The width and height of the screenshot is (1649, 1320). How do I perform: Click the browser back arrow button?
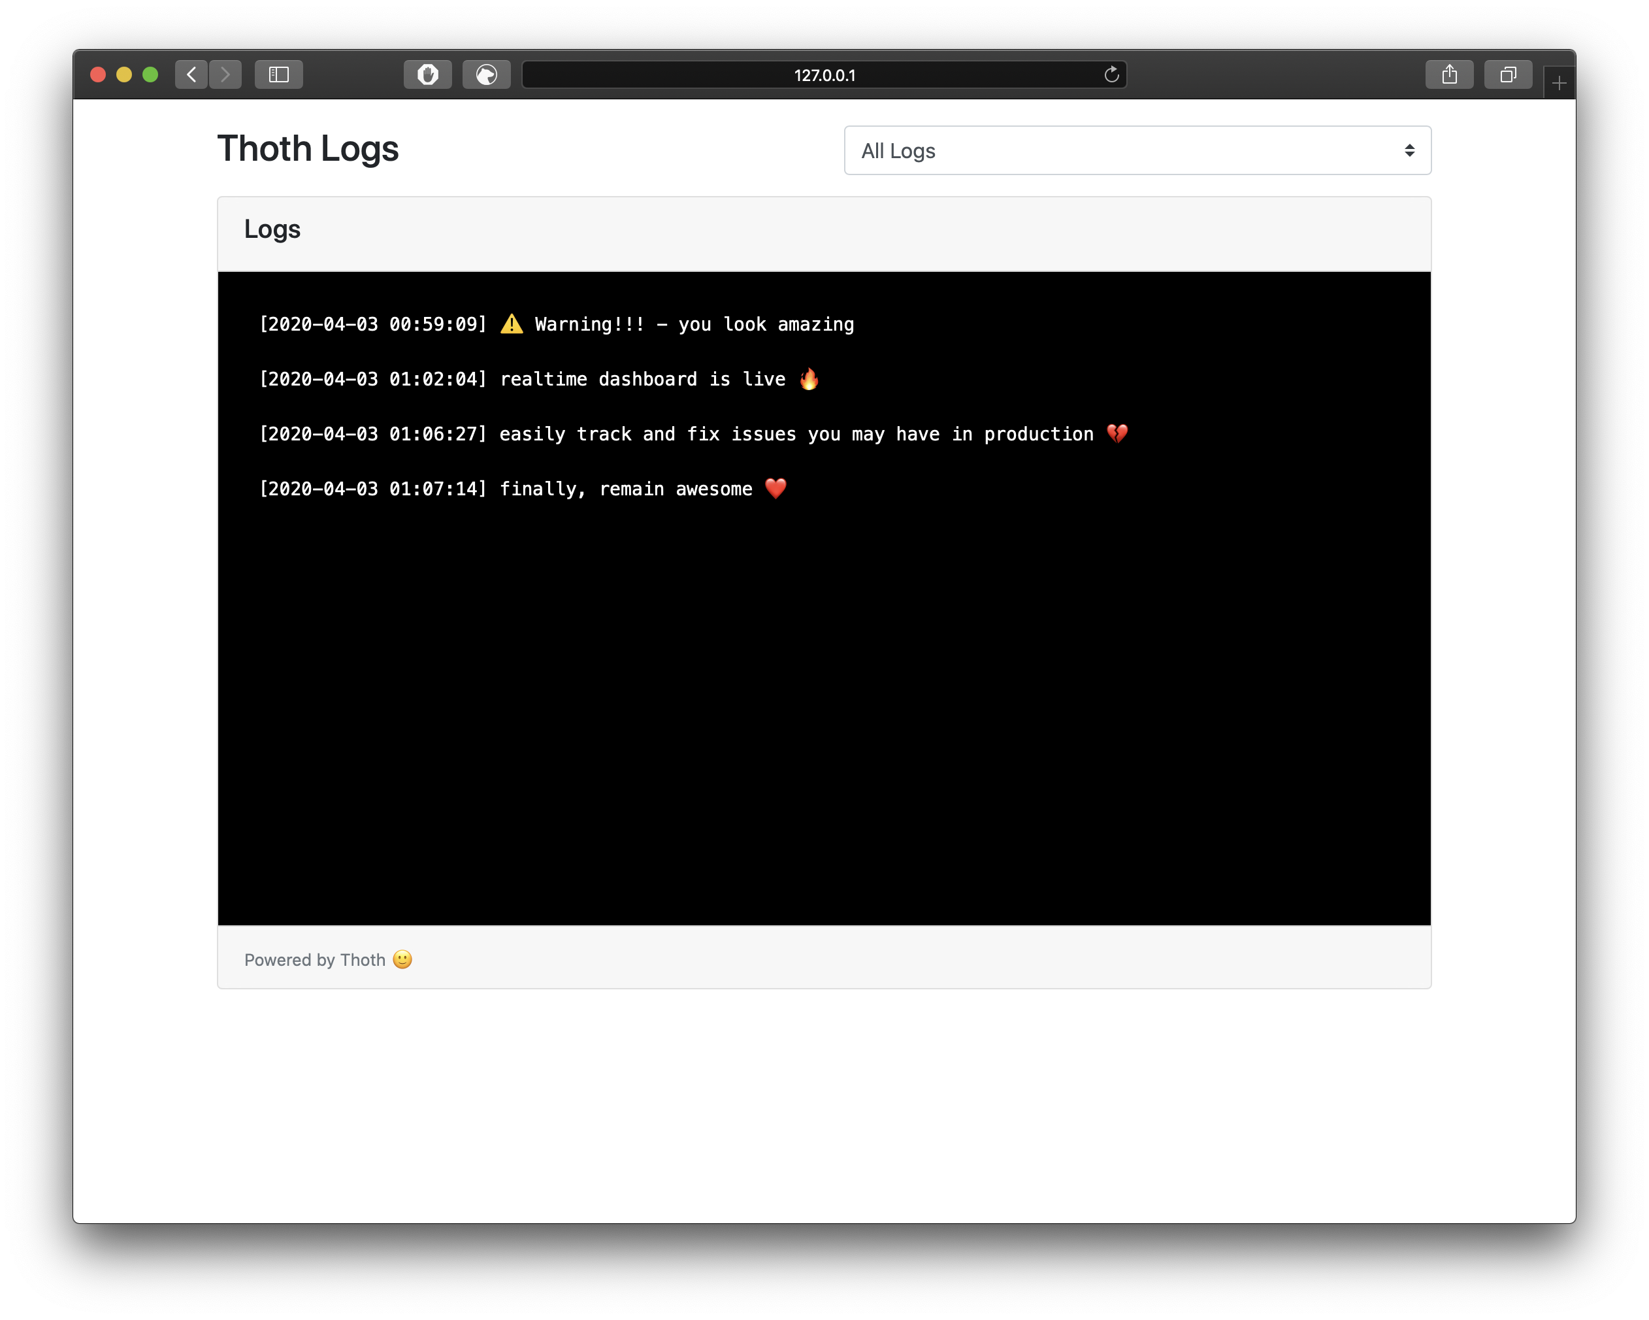(191, 74)
